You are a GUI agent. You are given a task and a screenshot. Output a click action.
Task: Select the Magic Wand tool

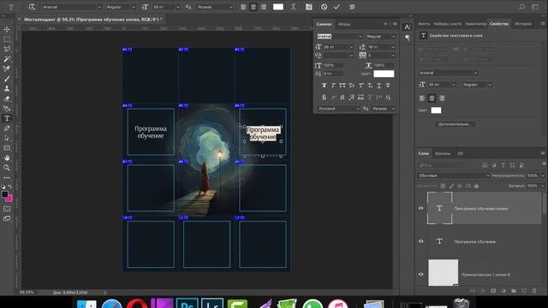tap(7, 59)
